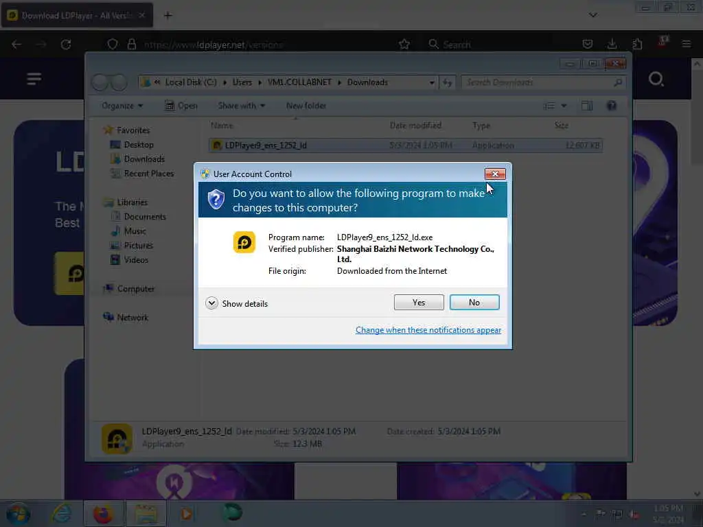Image resolution: width=703 pixels, height=527 pixels.
Task: Close the User Account Control dialog
Action: click(x=495, y=174)
